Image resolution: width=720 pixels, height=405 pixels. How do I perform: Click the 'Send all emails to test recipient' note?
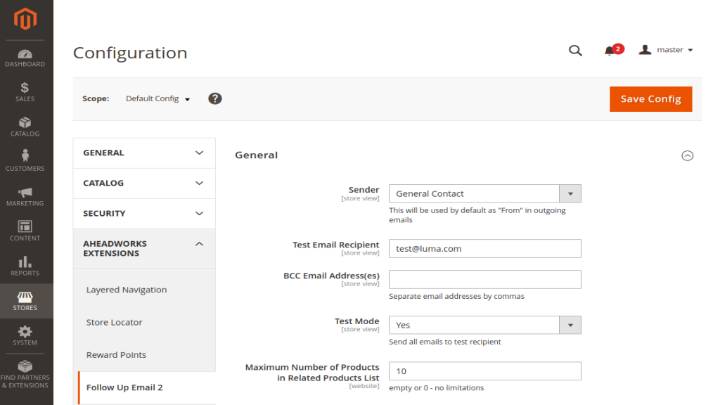coord(444,342)
